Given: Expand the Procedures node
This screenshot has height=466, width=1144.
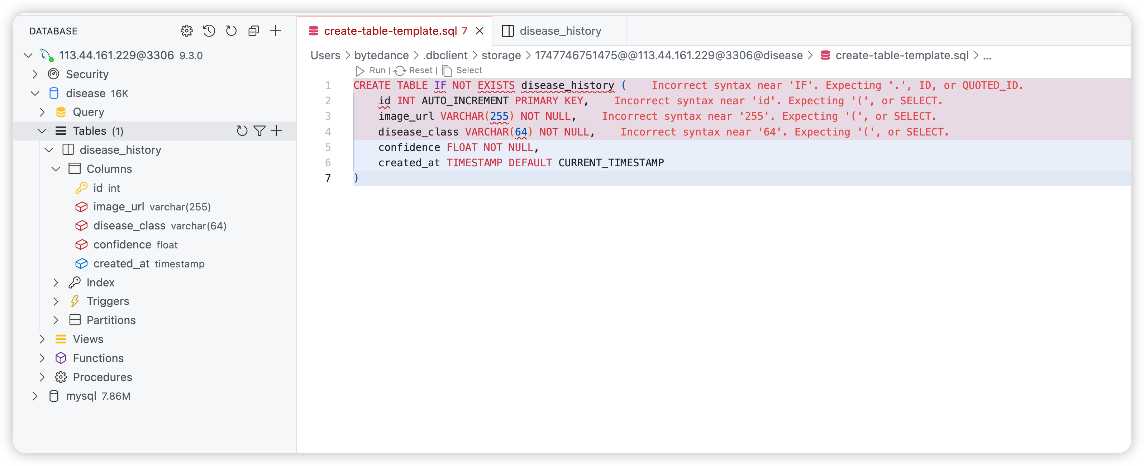Looking at the screenshot, I should coord(42,377).
